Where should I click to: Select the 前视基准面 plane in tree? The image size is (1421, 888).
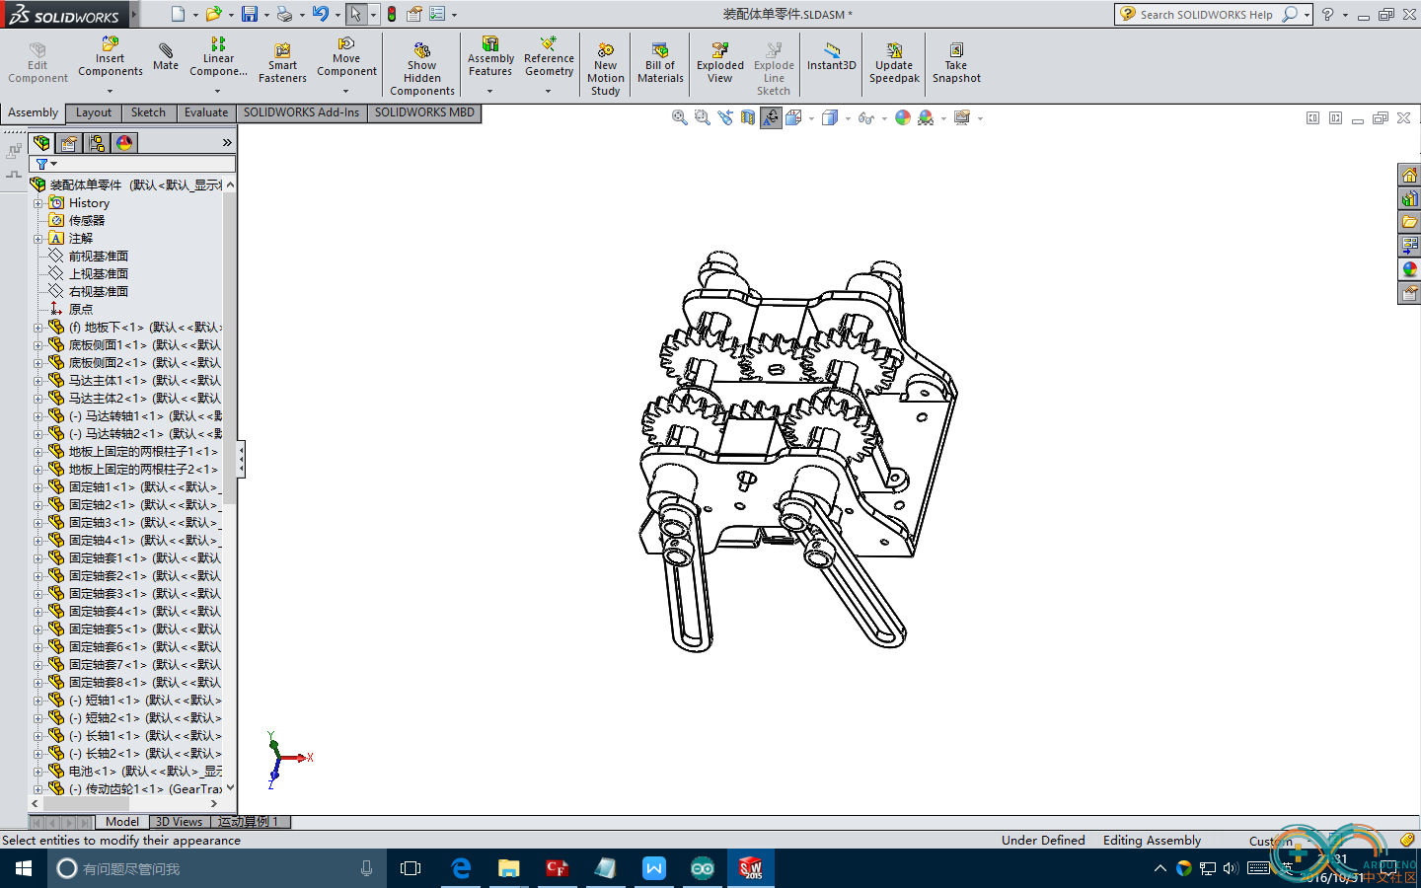[98, 257]
